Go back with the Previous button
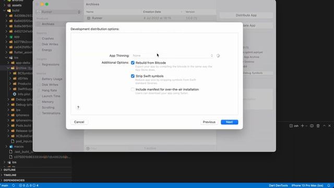This screenshot has height=188, width=334. 209,122
